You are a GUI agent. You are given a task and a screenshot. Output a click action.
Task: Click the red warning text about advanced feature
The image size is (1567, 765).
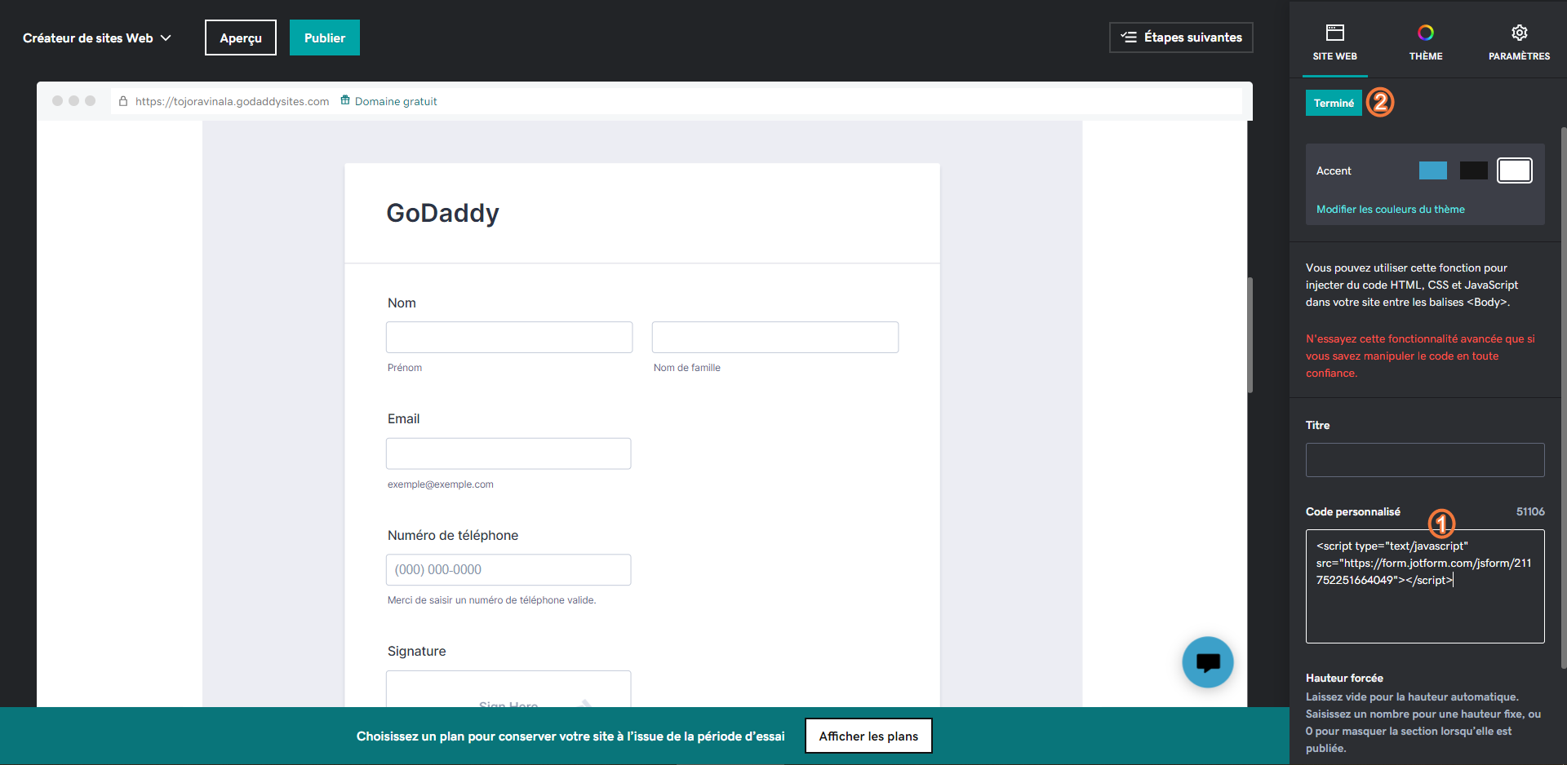point(1420,356)
